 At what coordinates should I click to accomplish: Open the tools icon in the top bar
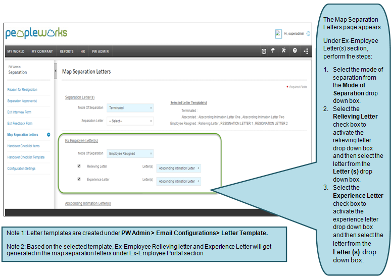click(x=284, y=51)
